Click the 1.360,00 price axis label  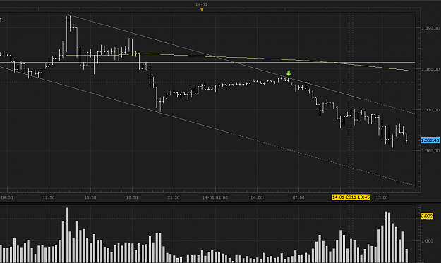click(x=430, y=151)
